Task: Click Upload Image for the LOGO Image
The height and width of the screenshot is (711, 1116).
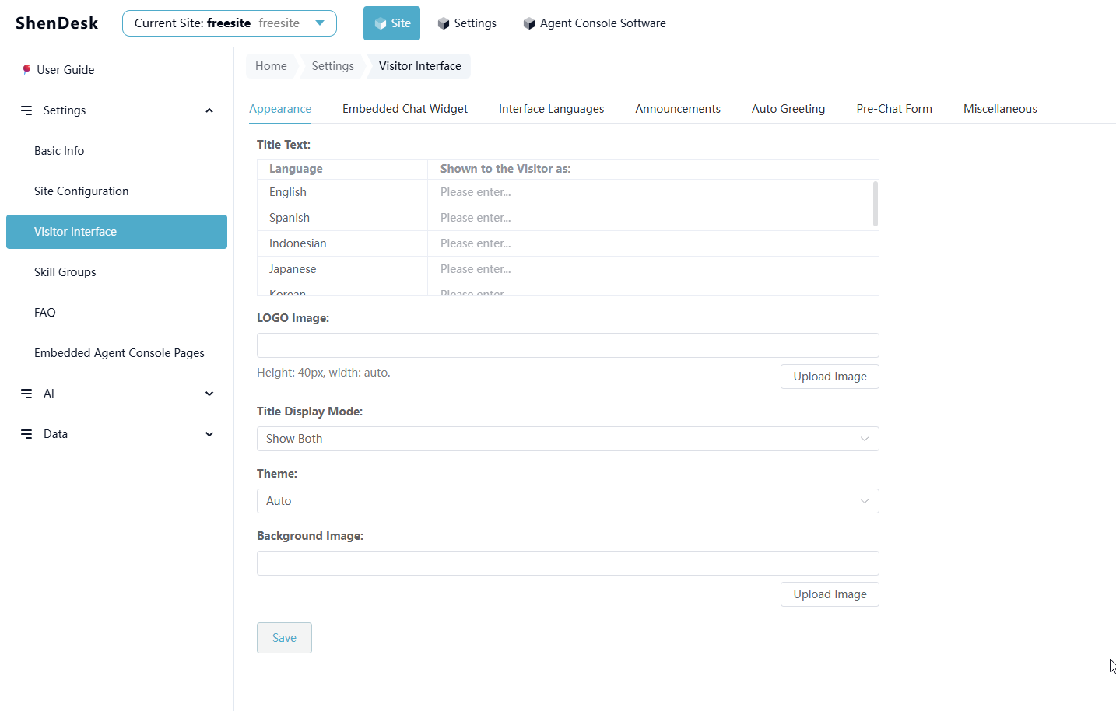Action: [830, 377]
